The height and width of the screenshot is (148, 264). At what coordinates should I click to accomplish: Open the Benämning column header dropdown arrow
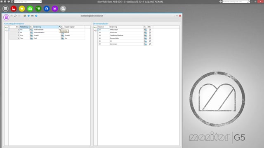(x=59, y=27)
